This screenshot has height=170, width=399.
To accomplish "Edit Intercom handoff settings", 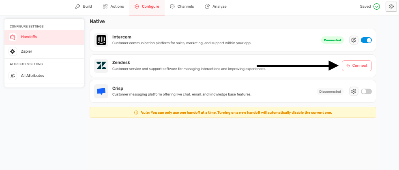I will pyautogui.click(x=354, y=40).
